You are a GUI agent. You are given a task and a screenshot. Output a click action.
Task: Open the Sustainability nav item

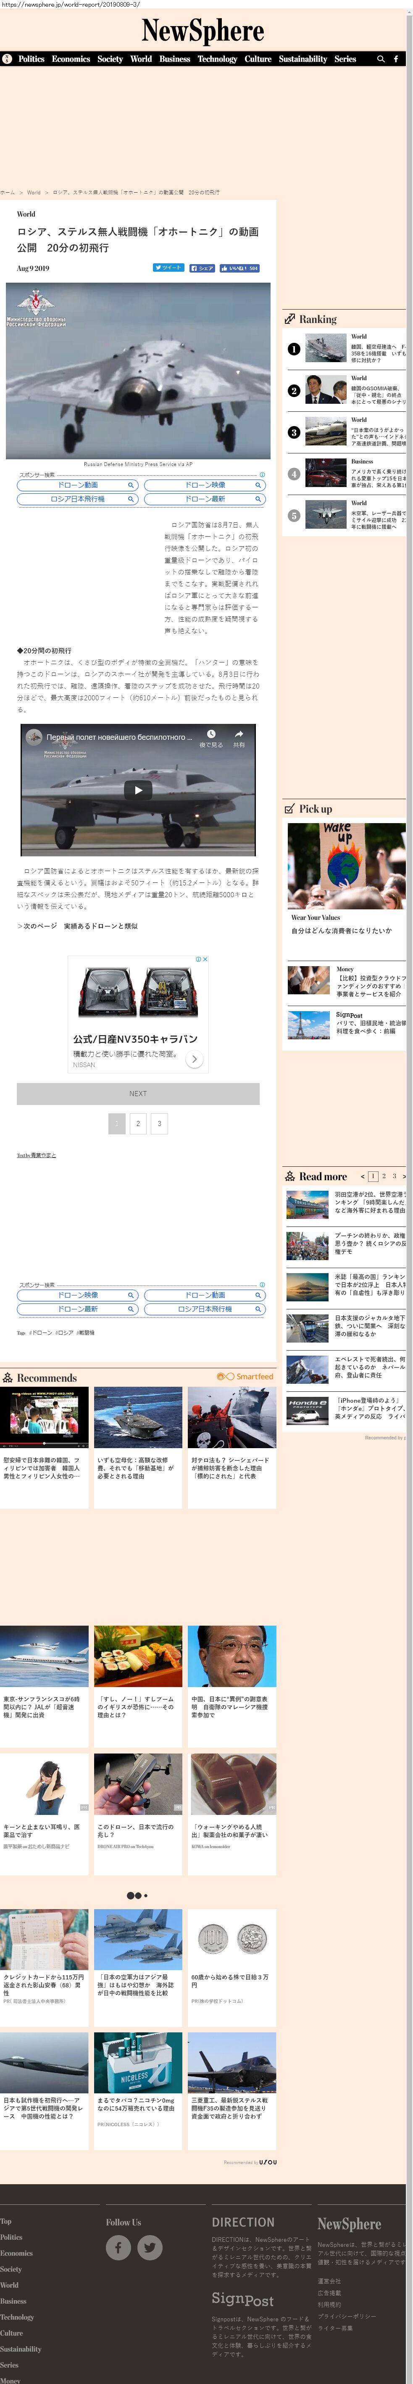click(303, 59)
